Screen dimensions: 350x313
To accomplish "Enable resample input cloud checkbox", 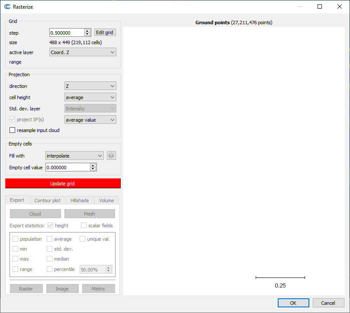I will click(12, 130).
